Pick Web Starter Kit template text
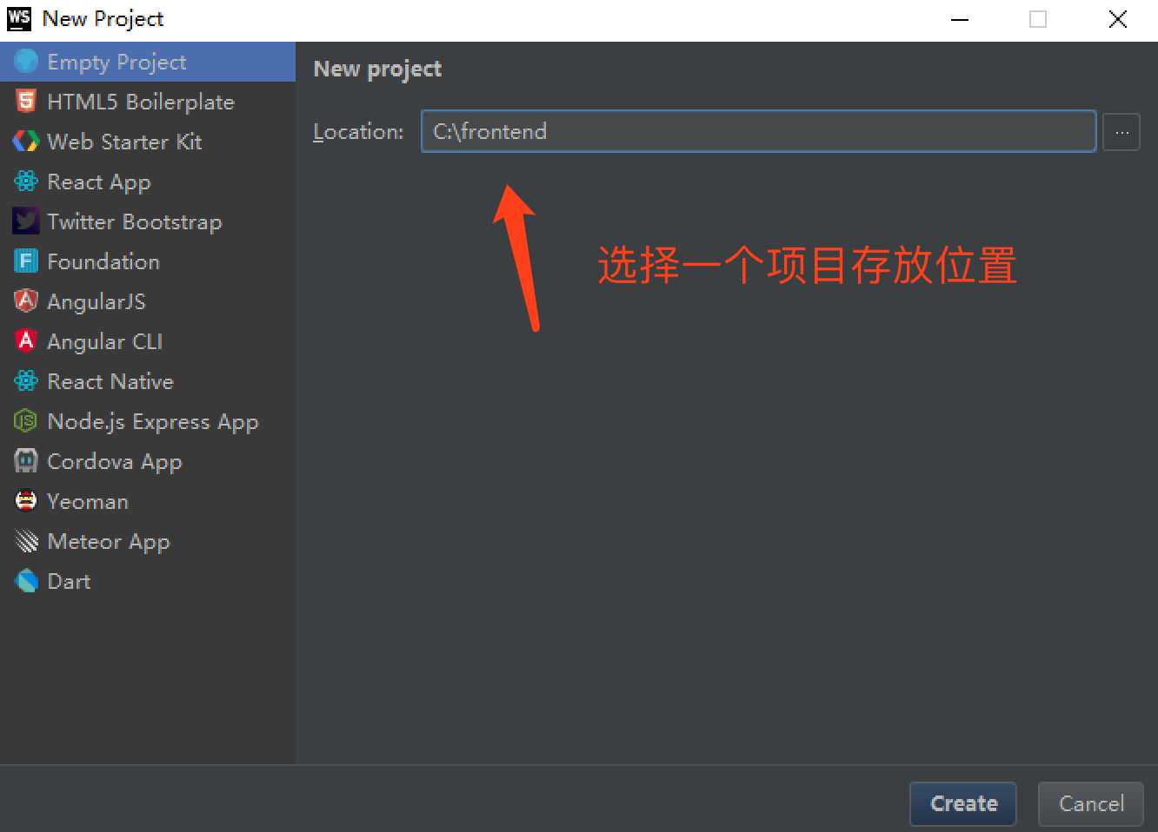 [124, 142]
